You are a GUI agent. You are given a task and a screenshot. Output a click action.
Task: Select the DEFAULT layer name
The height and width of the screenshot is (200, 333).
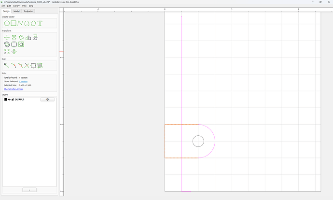[19, 100]
